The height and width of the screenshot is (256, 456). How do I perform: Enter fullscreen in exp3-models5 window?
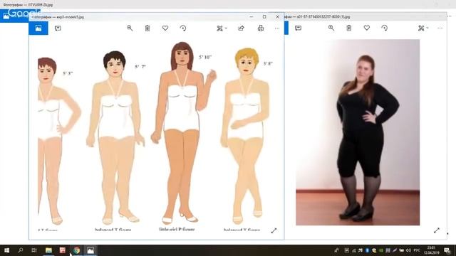click(x=274, y=230)
